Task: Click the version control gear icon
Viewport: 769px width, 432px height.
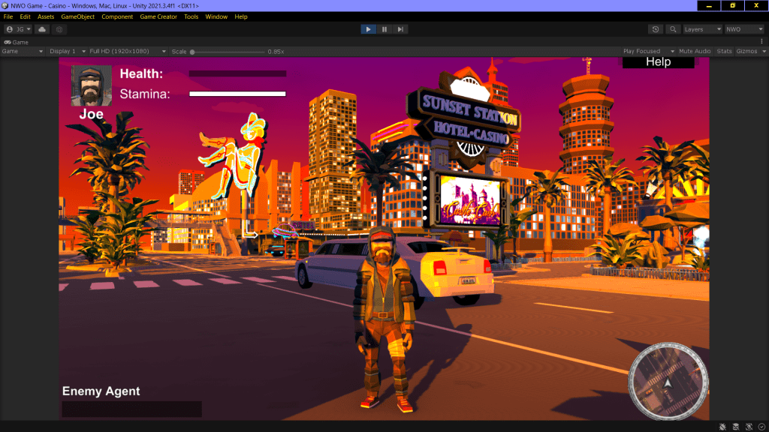Action: pos(59,29)
